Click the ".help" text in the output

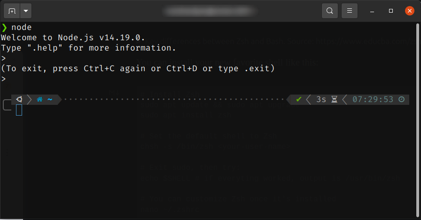click(x=45, y=48)
